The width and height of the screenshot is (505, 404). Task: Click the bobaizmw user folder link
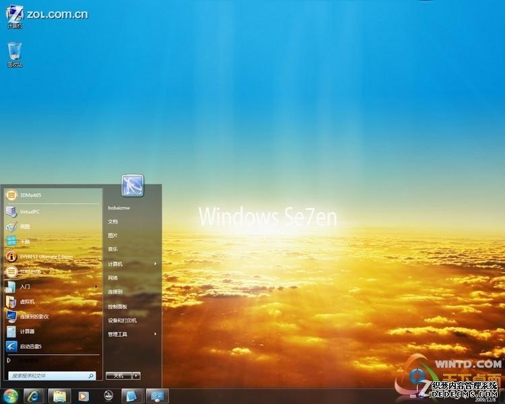[119, 208]
